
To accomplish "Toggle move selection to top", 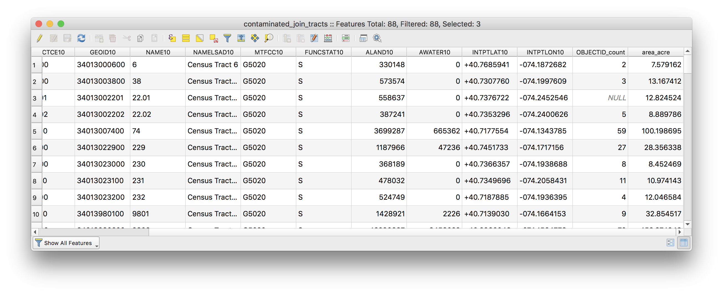I will click(x=241, y=38).
